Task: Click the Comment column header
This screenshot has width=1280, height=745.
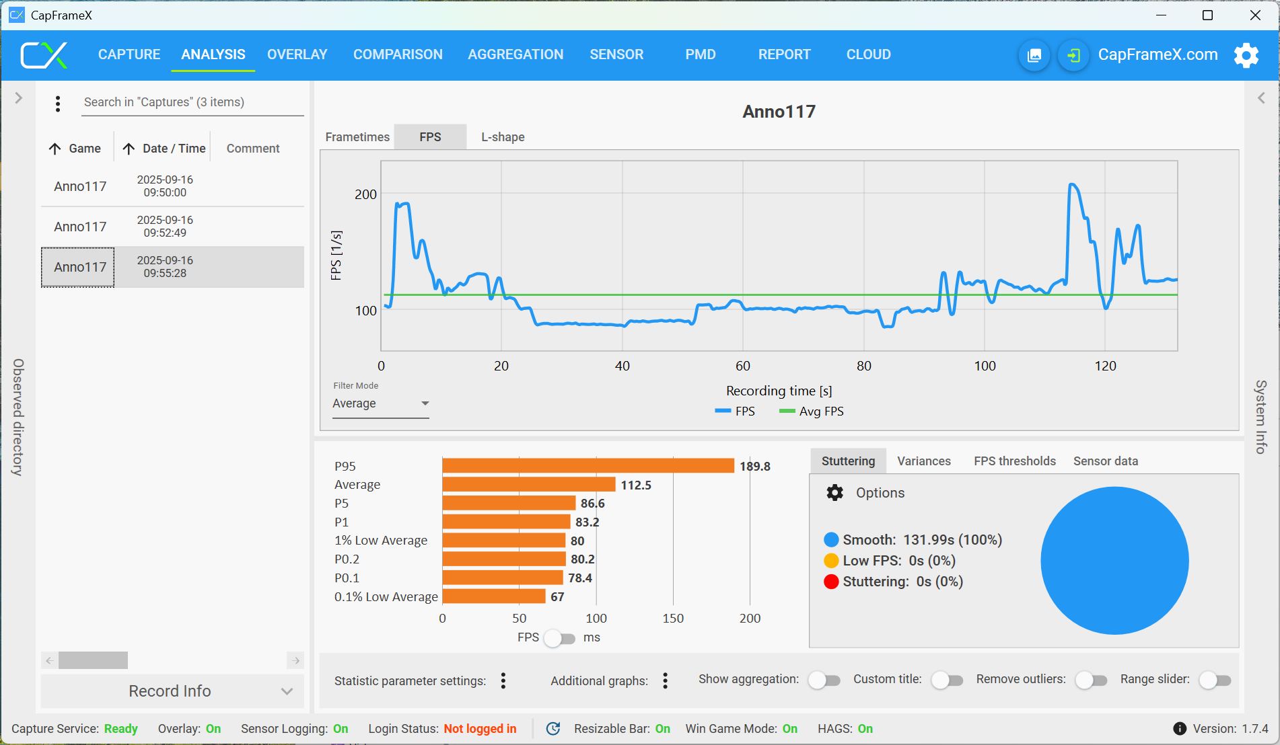Action: point(253,149)
